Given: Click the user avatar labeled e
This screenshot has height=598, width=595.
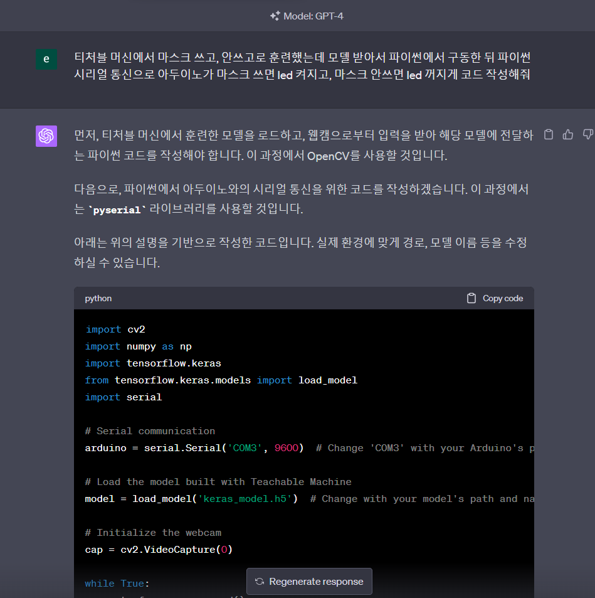Looking at the screenshot, I should [x=46, y=59].
